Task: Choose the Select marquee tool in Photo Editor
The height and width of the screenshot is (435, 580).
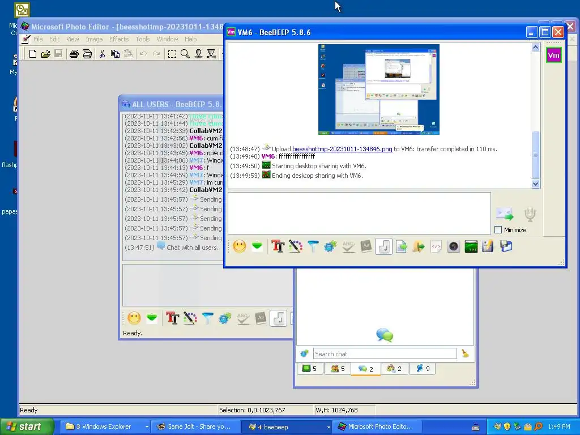Action: (x=172, y=54)
